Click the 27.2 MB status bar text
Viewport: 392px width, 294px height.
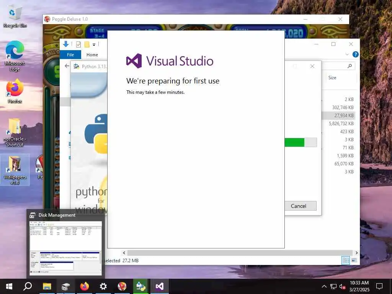pos(130,260)
